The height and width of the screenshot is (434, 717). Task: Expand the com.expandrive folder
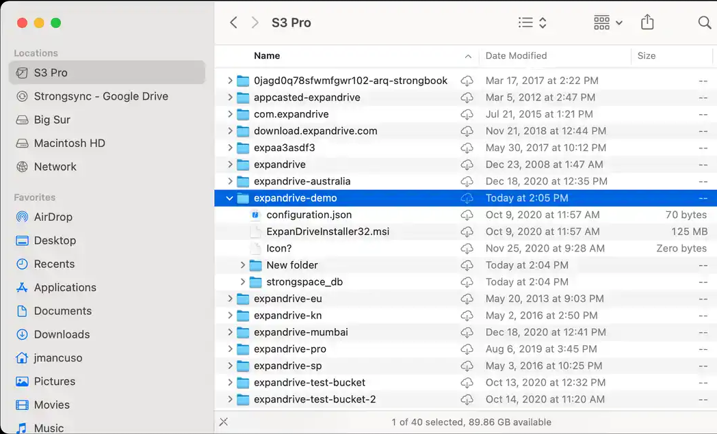[230, 114]
